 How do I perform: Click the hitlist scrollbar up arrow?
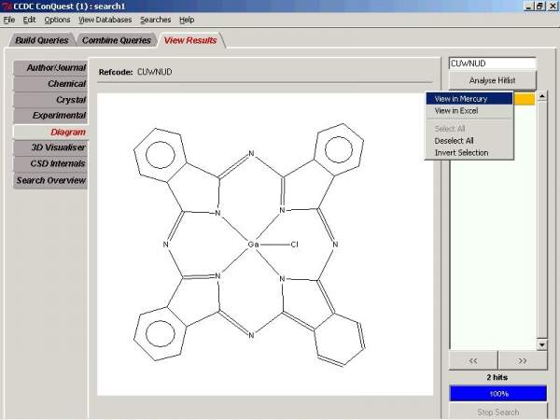pyautogui.click(x=541, y=96)
